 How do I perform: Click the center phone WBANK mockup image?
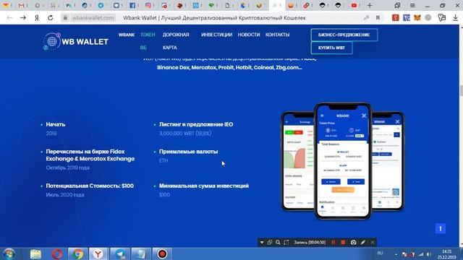[x=342, y=161]
